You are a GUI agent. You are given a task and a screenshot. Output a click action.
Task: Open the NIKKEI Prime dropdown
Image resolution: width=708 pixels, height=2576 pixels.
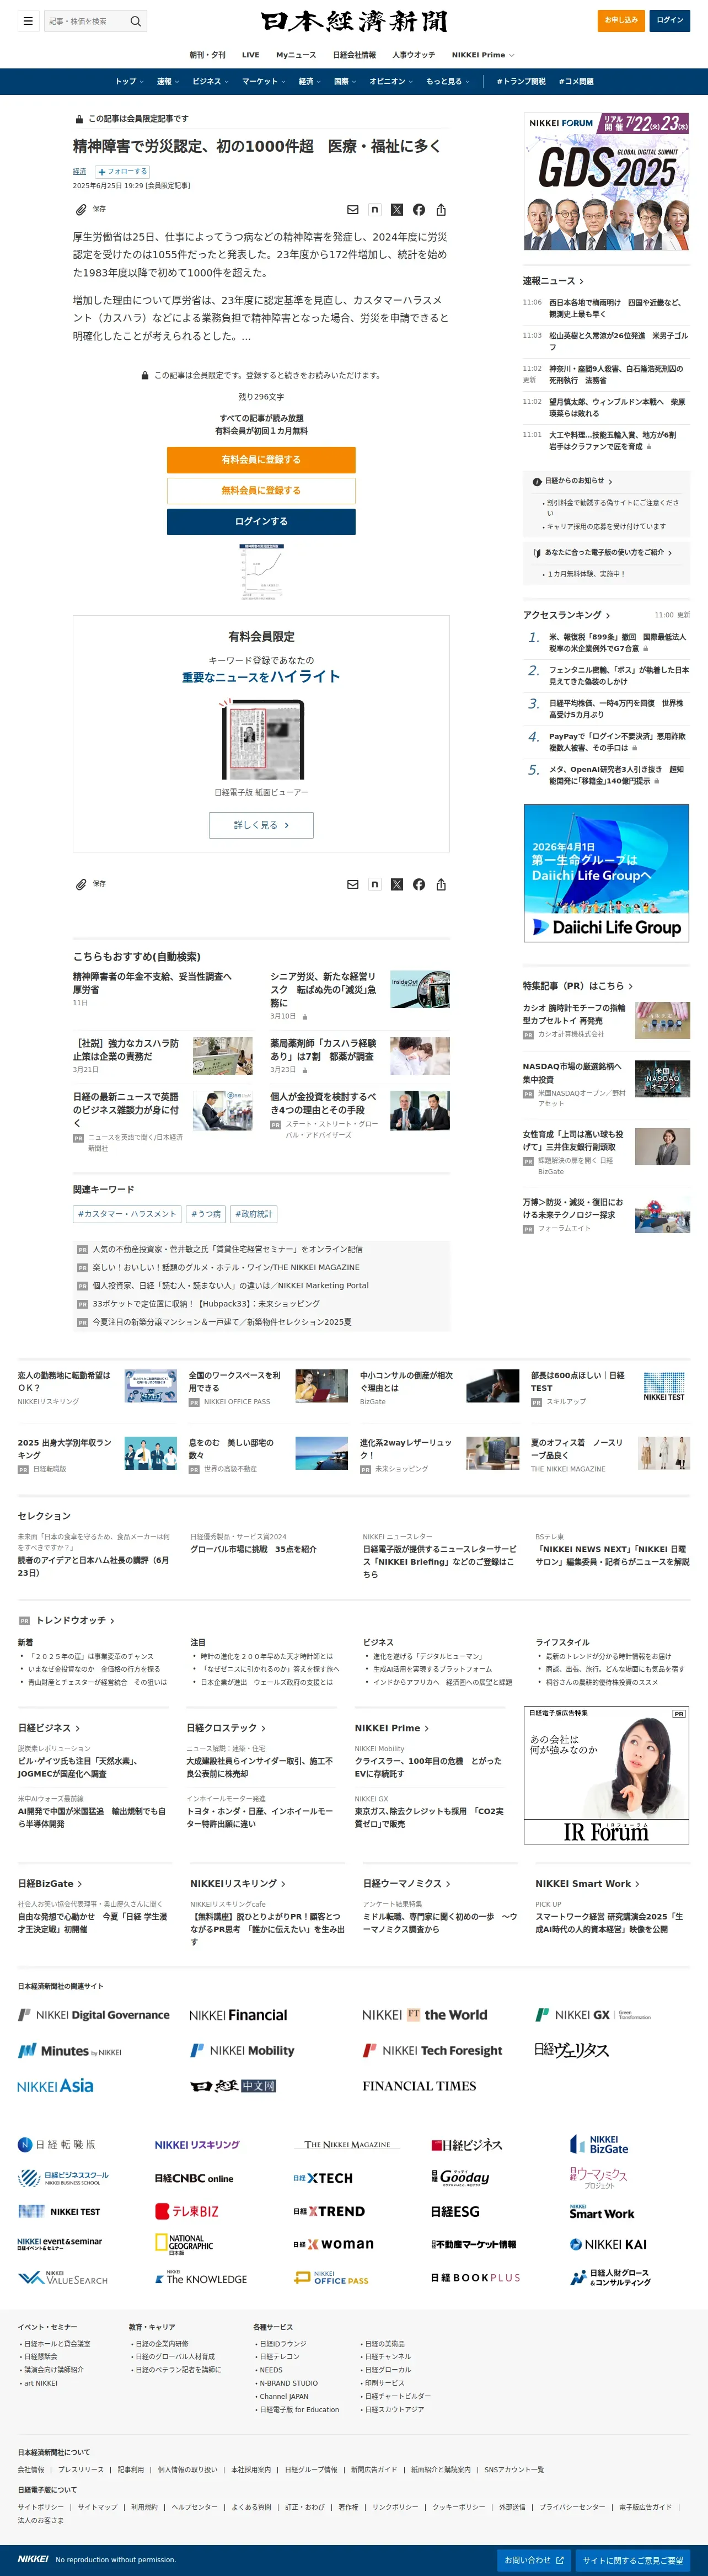[483, 55]
